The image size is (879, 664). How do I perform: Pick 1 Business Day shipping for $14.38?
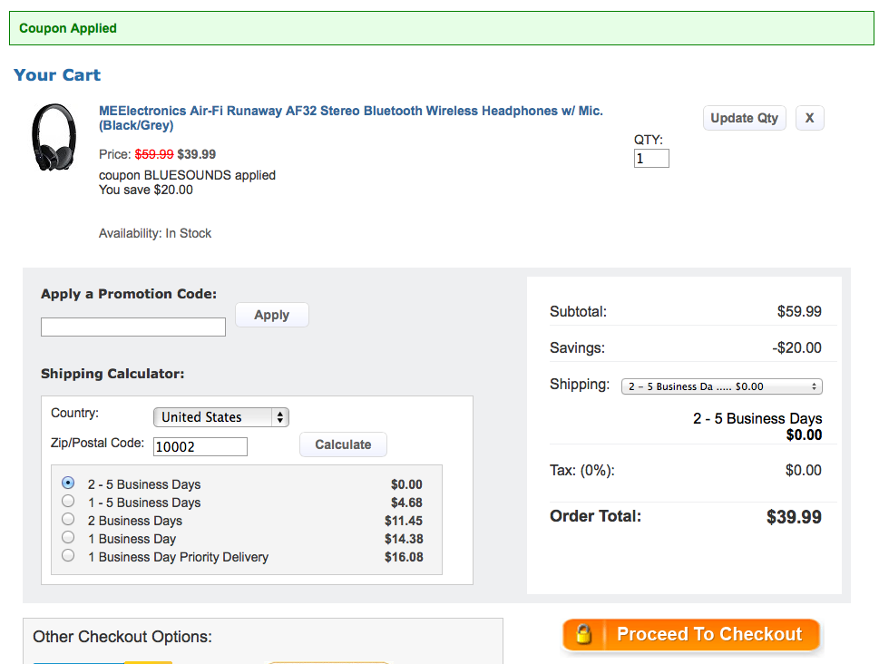(x=68, y=538)
